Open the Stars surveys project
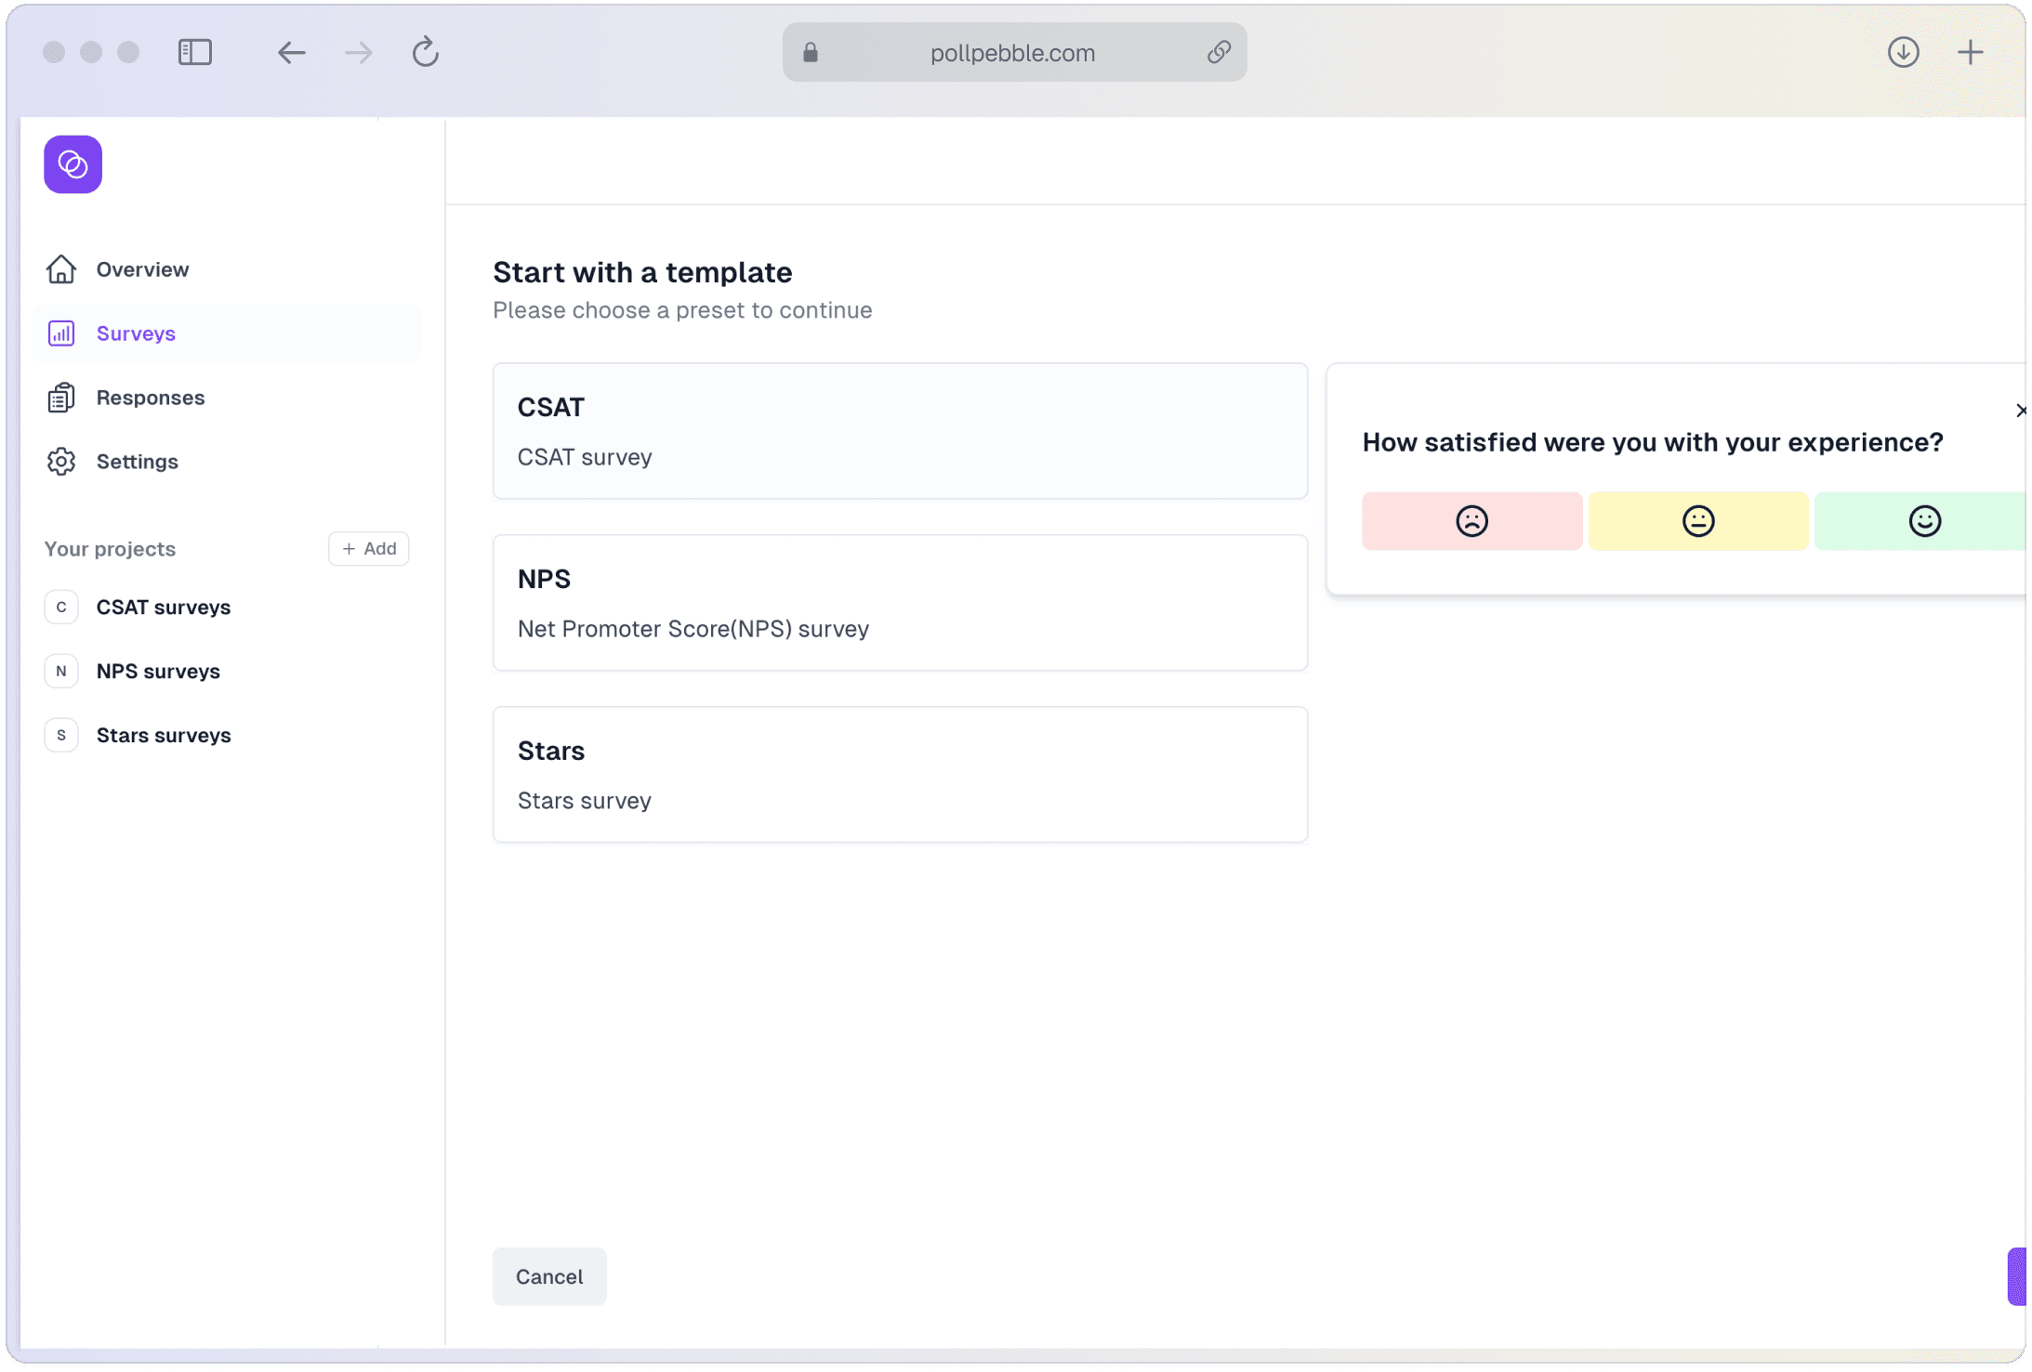Image resolution: width=2032 pixels, height=1372 pixels. 163,736
